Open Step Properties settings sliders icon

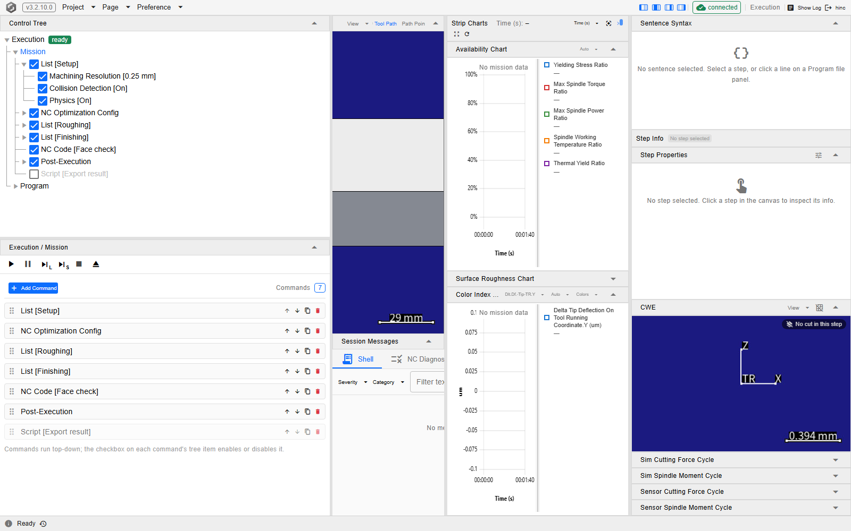pyautogui.click(x=819, y=155)
